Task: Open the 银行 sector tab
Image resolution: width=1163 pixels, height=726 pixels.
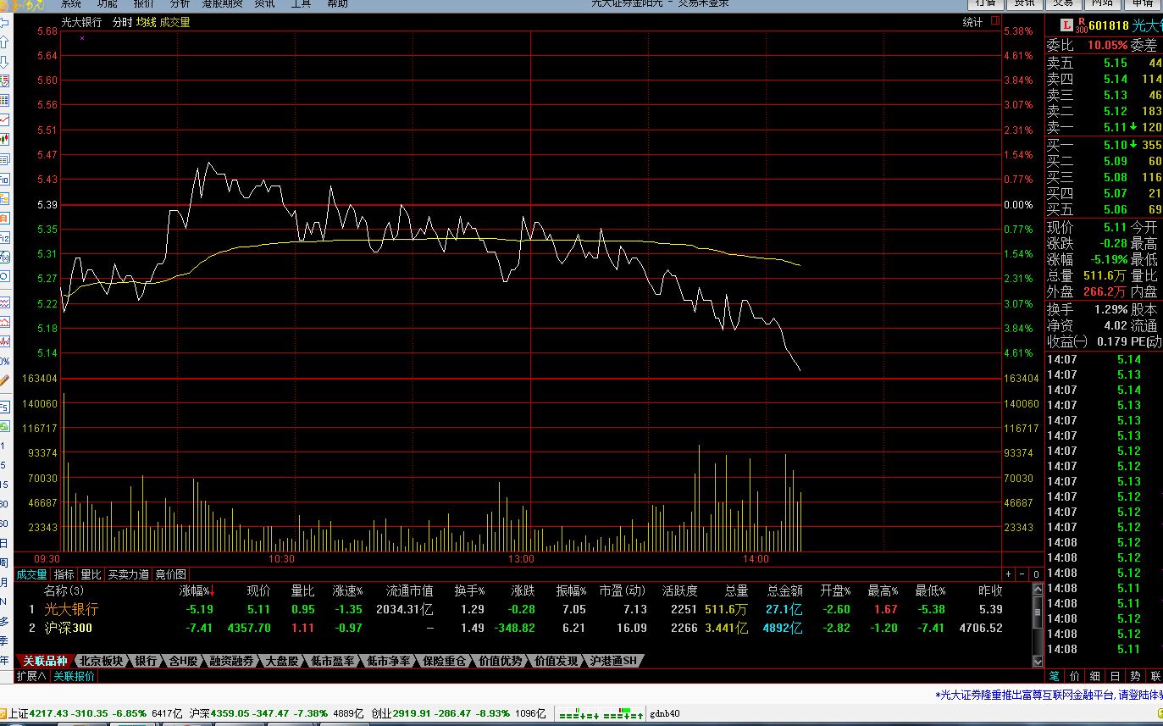Action: [146, 661]
